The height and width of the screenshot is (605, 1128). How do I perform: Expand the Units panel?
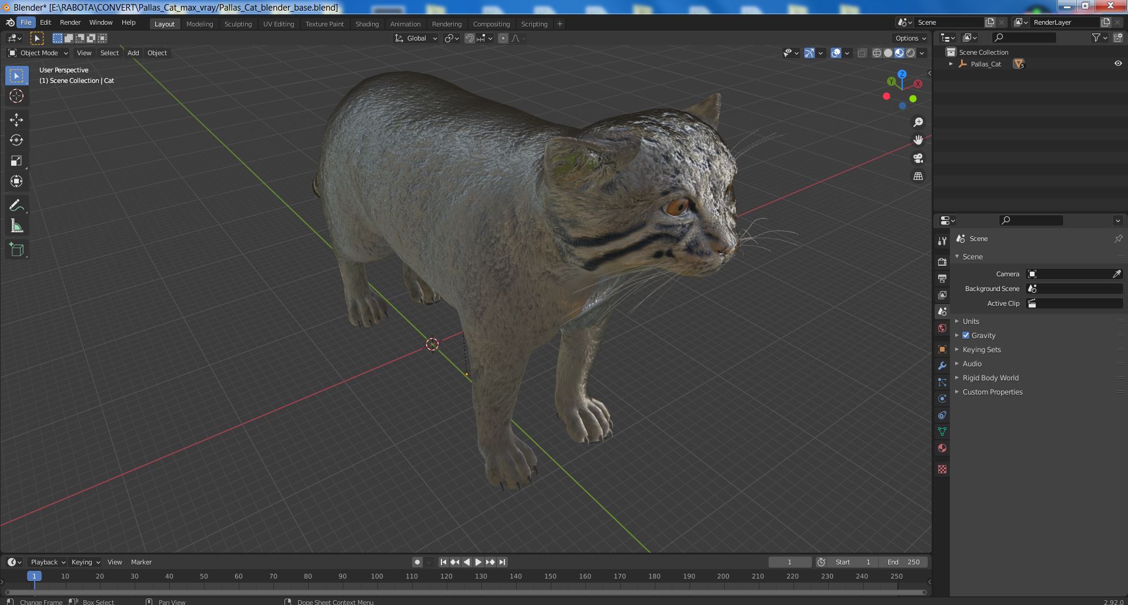(970, 321)
